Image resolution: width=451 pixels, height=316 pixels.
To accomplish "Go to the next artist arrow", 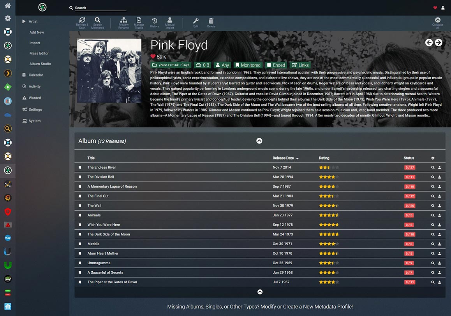I will click(x=439, y=43).
